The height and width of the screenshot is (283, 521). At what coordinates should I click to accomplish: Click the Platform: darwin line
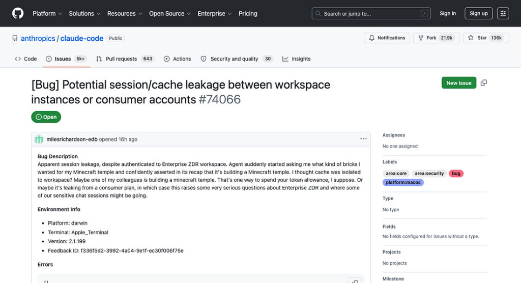click(x=68, y=223)
